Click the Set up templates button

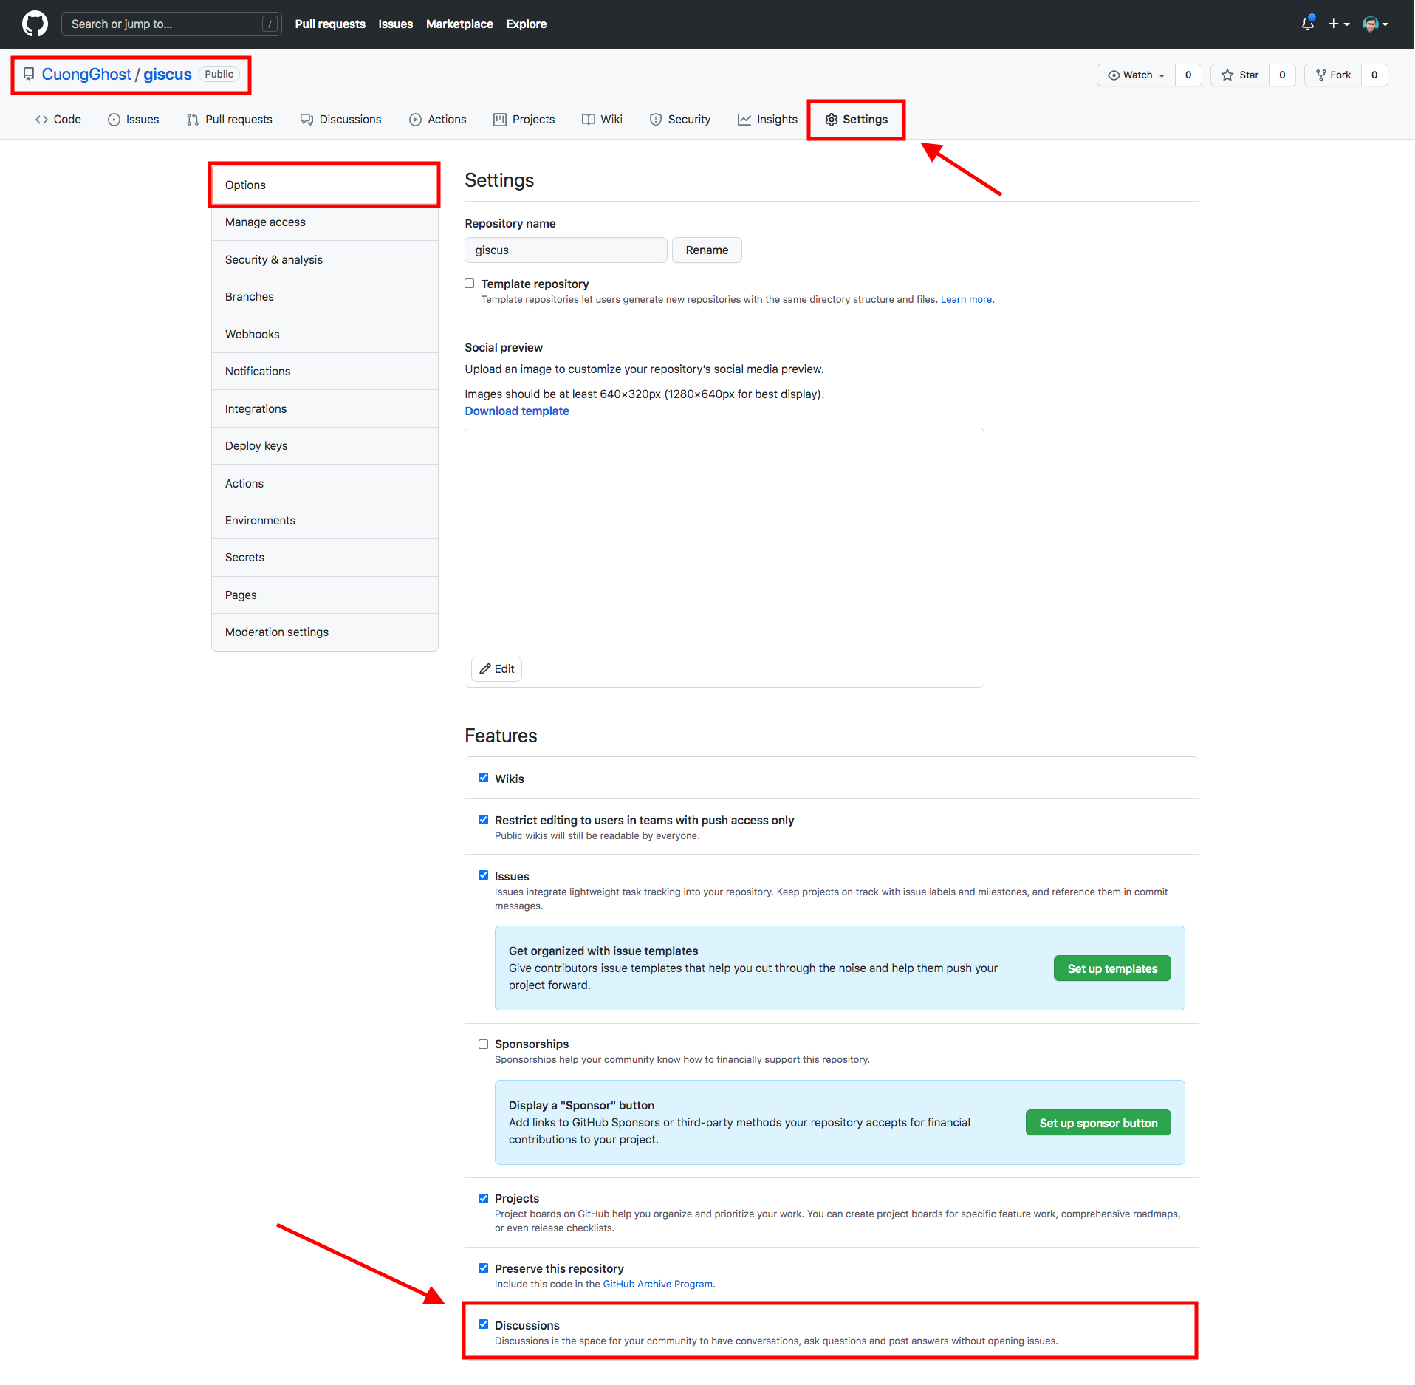pos(1112,968)
